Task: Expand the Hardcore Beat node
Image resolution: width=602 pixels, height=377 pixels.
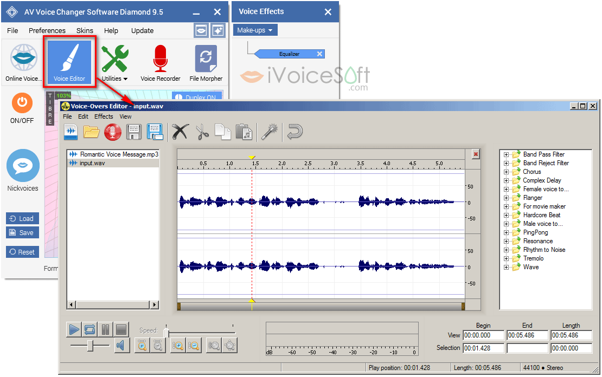Action: point(507,215)
